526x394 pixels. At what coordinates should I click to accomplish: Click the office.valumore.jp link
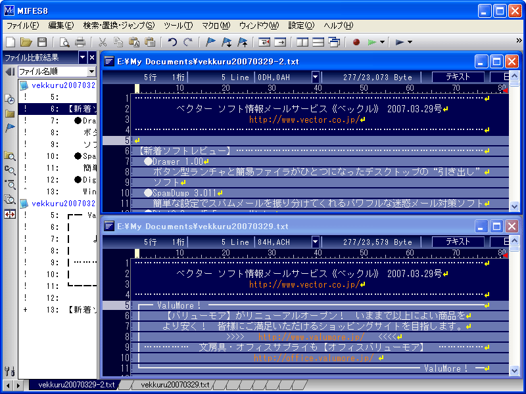pyautogui.click(x=314, y=358)
